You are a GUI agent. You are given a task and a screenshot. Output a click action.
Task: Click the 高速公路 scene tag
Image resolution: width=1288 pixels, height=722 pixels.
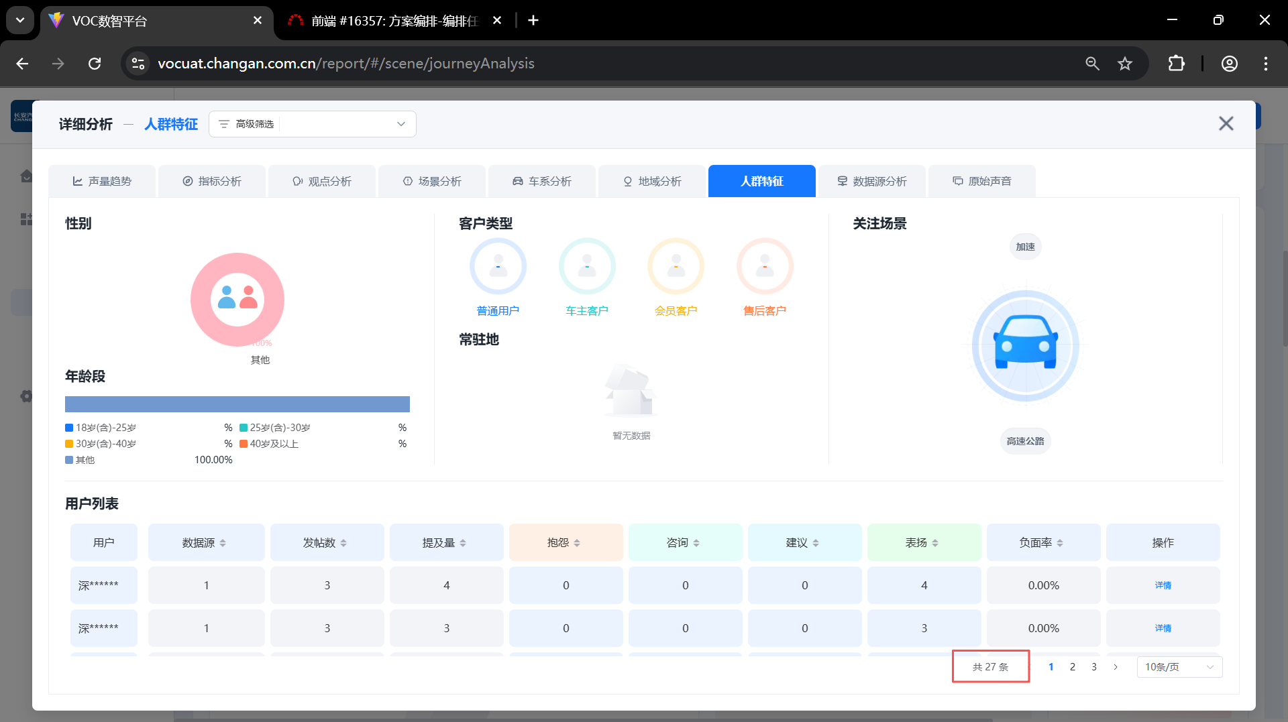(1025, 441)
